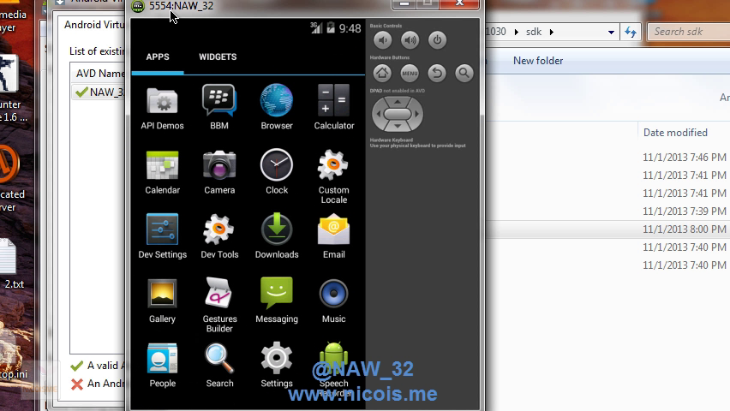Open the Custom Locale app

coord(334,176)
